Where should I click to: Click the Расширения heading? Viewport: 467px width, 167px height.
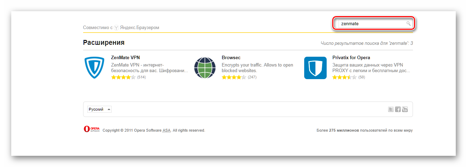[x=104, y=43]
